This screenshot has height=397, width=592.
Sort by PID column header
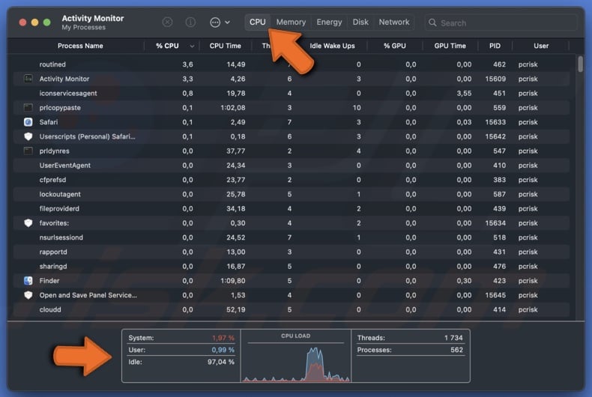pyautogui.click(x=495, y=46)
